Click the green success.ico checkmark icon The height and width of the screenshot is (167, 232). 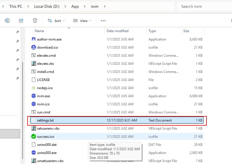33,137
